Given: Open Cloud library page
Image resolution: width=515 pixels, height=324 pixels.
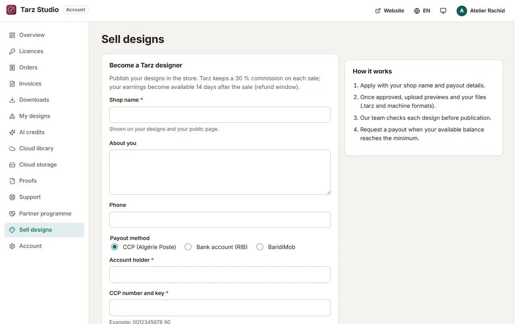Looking at the screenshot, I should pyautogui.click(x=45, y=148).
